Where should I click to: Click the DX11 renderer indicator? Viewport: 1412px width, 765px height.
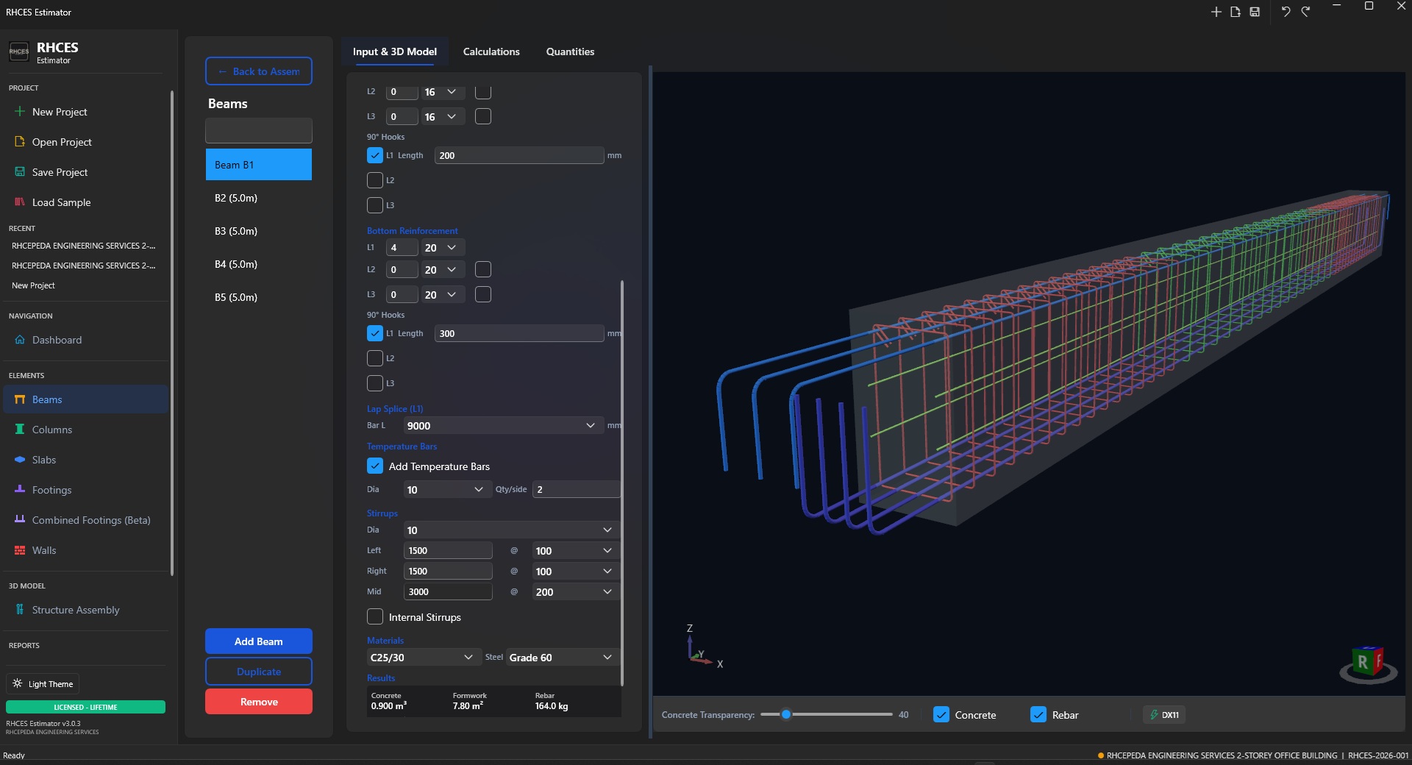coord(1164,714)
